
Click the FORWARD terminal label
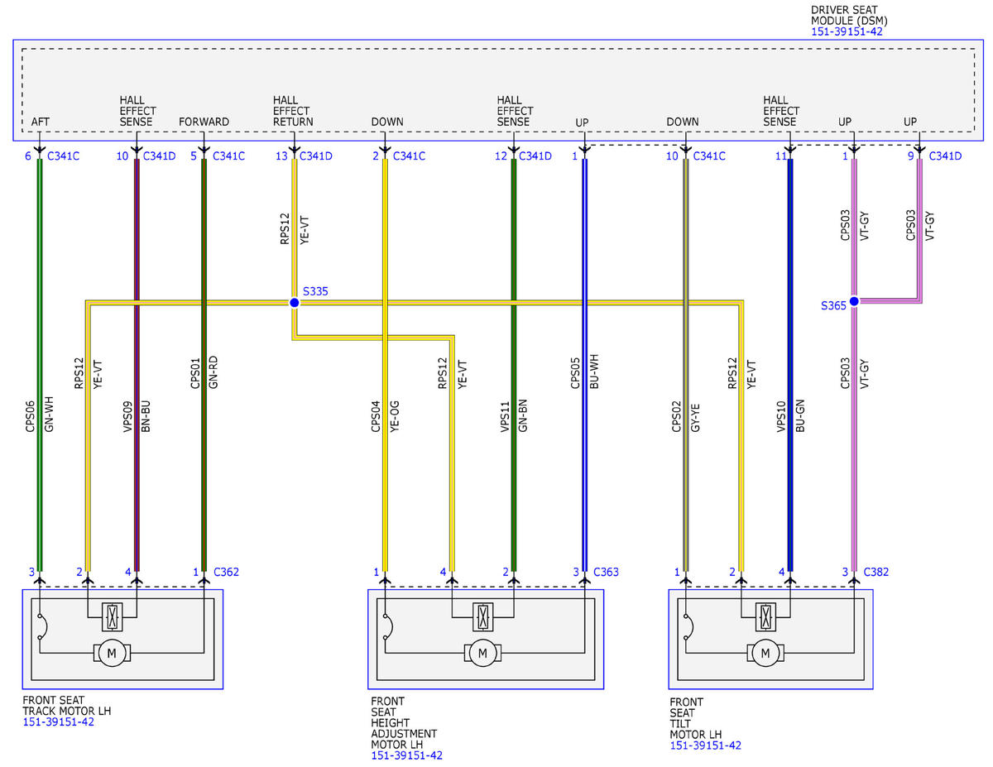point(204,122)
